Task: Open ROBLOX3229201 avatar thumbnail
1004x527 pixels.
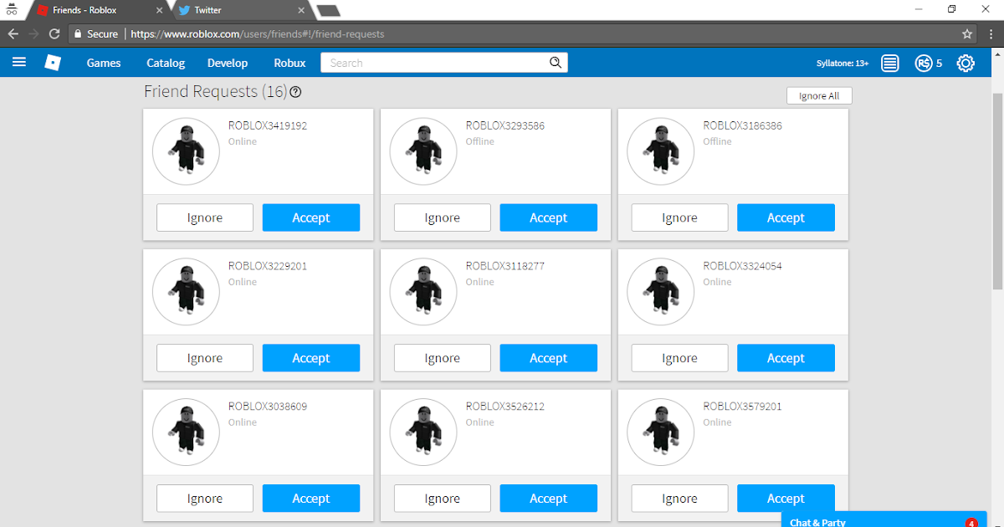Action: click(186, 292)
